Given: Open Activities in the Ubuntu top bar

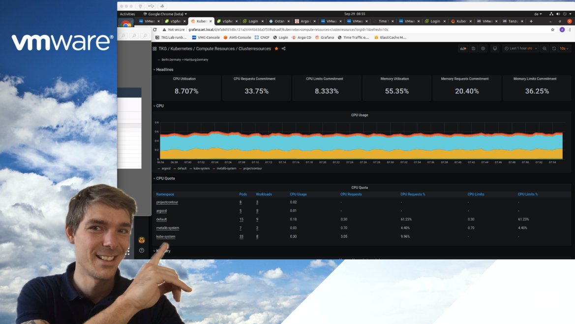Looking at the screenshot, I should (x=127, y=14).
